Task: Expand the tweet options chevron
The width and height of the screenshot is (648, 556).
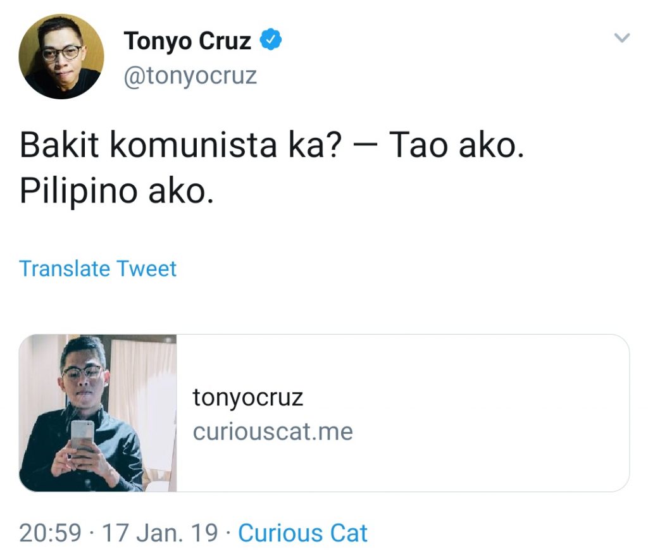Action: coord(622,39)
